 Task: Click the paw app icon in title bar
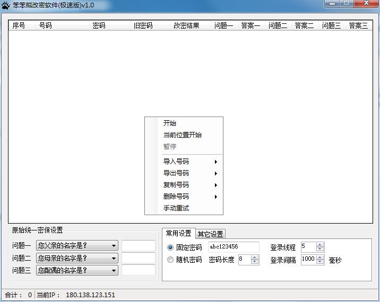coord(6,5)
